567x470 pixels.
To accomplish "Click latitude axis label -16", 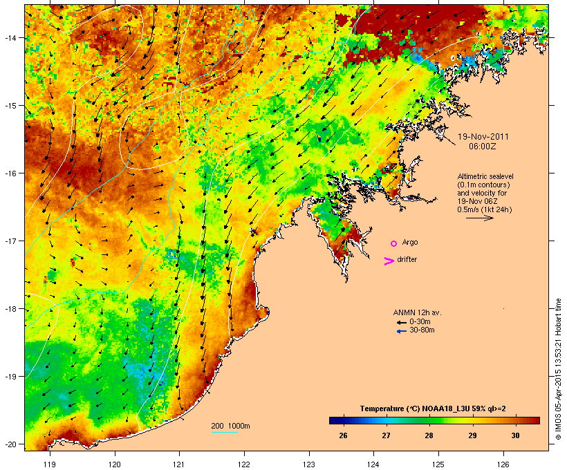I will pos(10,173).
